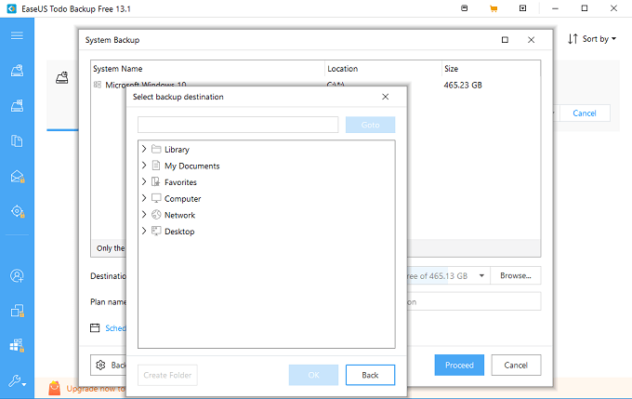Click the Plan name input field

pos(474,301)
